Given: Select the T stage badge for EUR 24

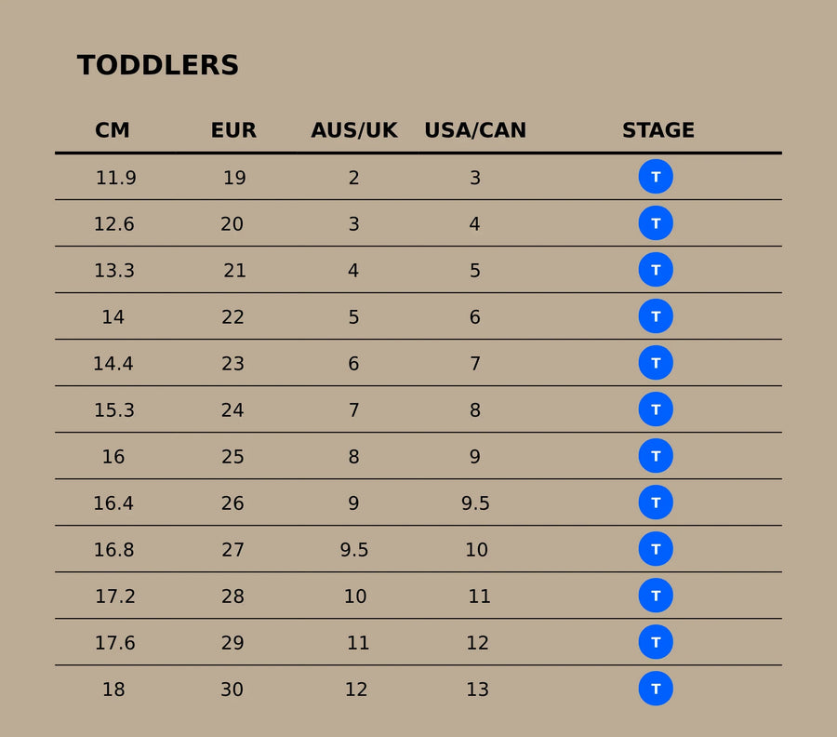Looking at the screenshot, I should 656,409.
